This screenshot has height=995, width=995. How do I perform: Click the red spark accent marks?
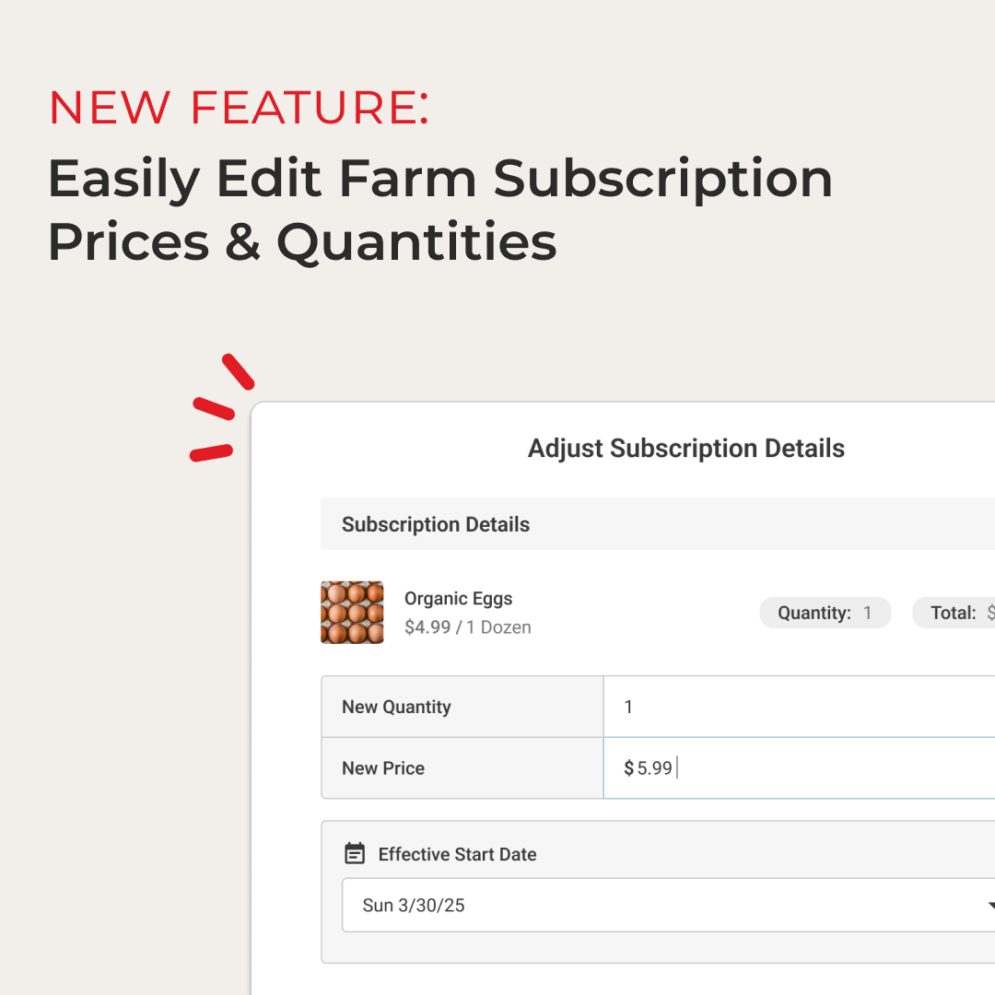tap(222, 408)
